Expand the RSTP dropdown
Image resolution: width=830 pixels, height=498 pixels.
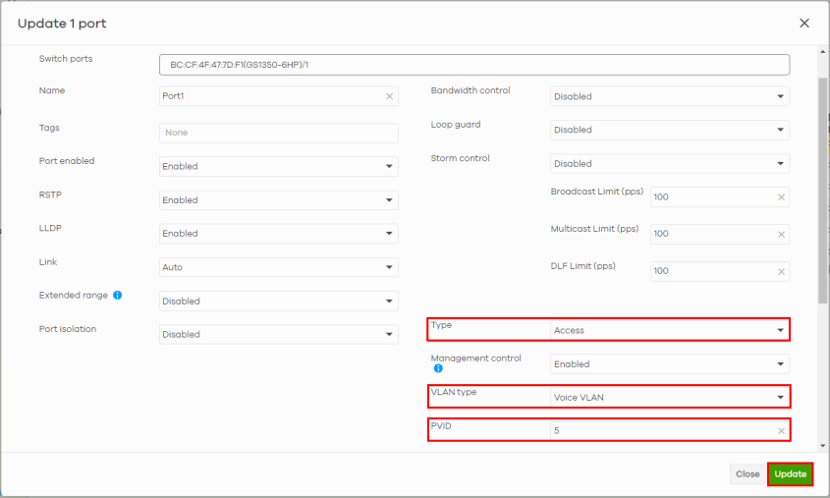(279, 200)
